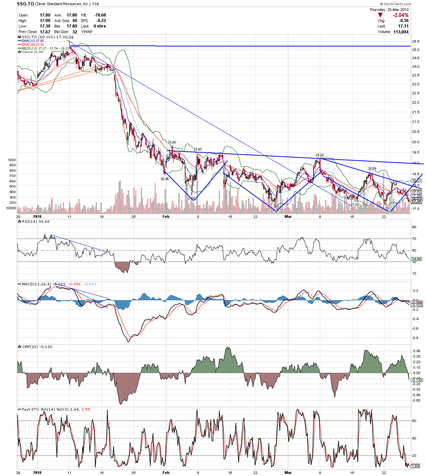Click the Prev Close value 17.67

45,32
